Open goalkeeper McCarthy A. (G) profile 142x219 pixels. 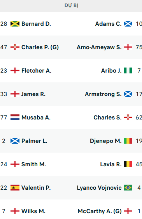click(100, 211)
